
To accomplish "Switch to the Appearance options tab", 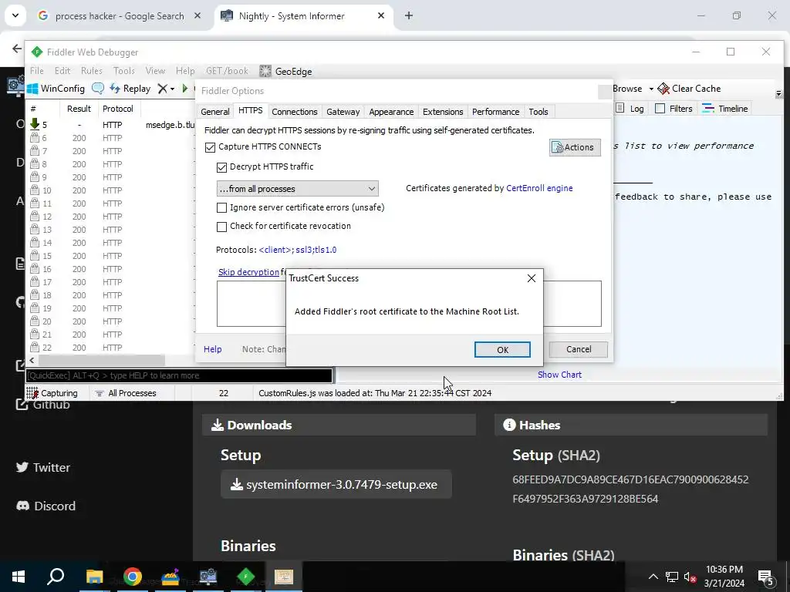I will pyautogui.click(x=391, y=112).
